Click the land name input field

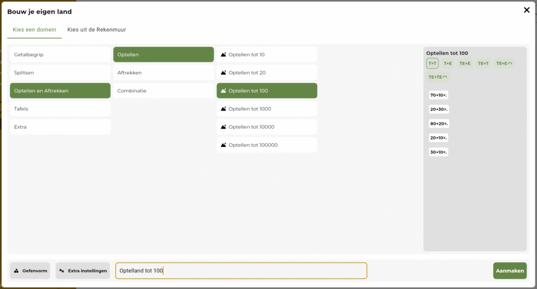(241, 271)
